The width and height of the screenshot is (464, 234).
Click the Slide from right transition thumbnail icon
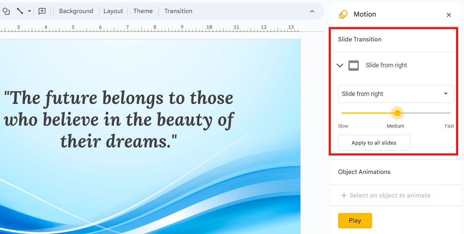click(x=354, y=65)
